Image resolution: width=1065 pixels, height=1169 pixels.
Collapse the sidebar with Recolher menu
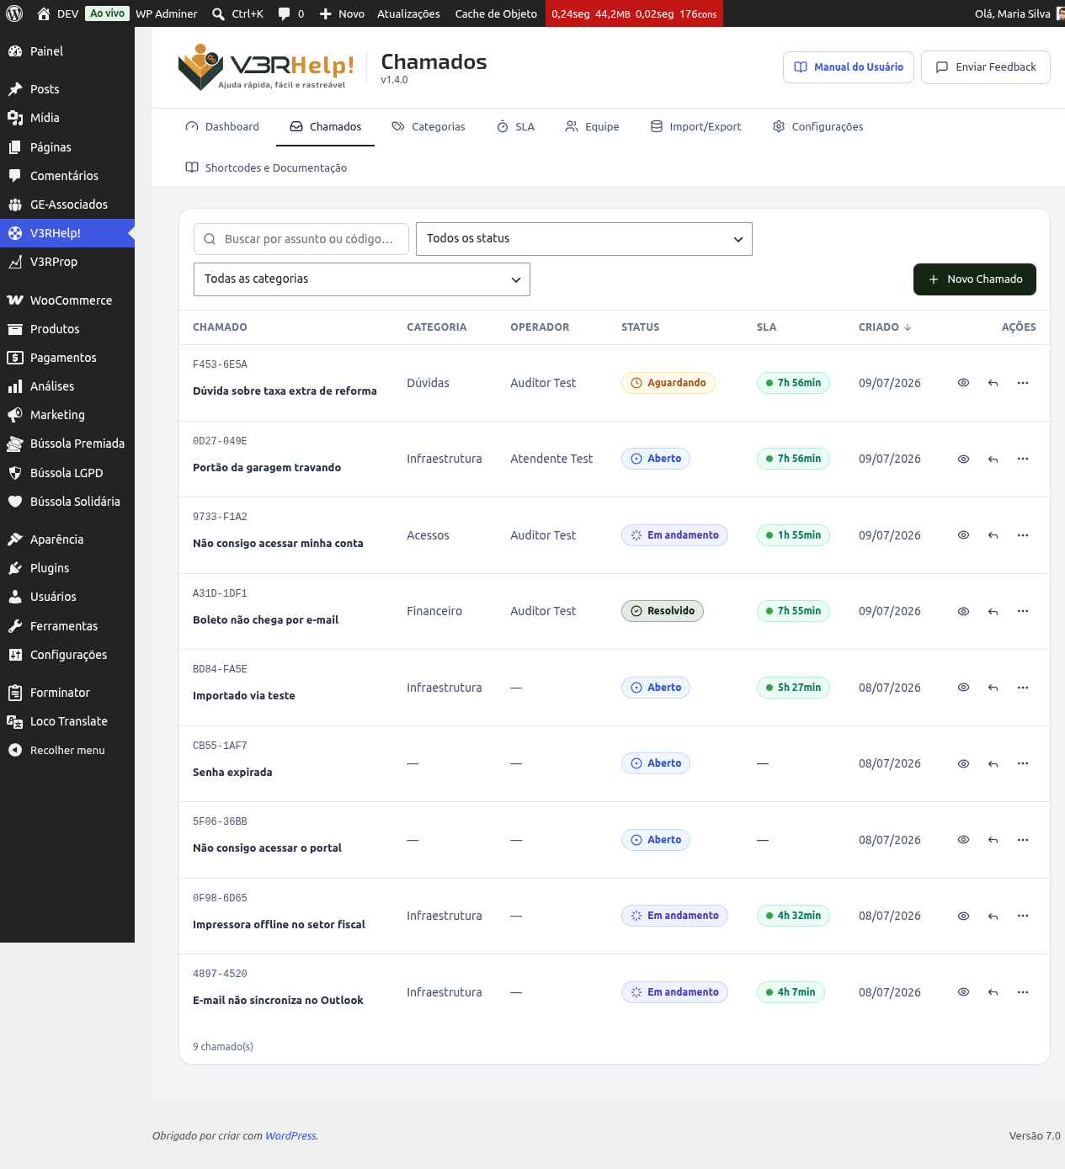pos(67,750)
